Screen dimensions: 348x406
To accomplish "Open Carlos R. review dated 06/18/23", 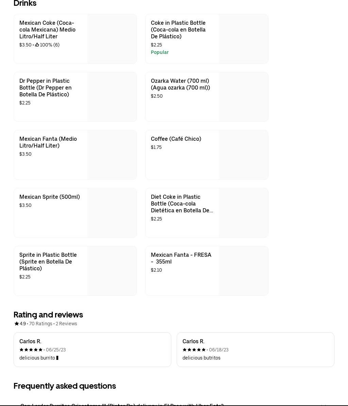I will tap(255, 350).
